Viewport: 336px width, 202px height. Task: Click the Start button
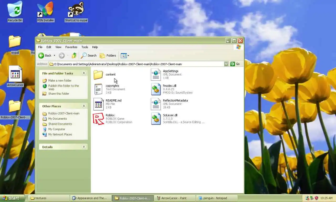pyautogui.click(x=12, y=198)
